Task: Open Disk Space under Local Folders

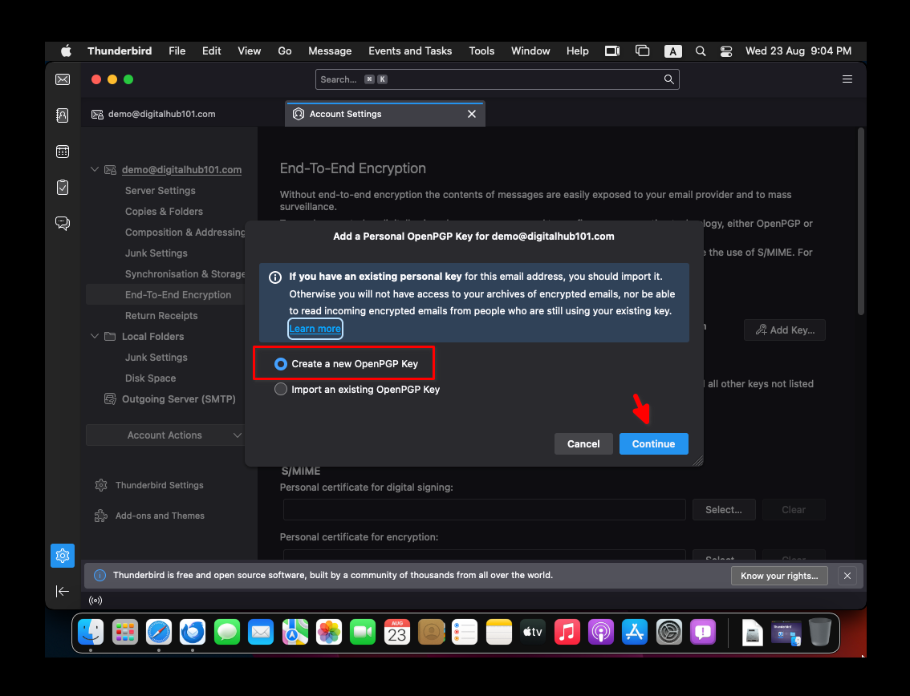Action: coord(150,378)
